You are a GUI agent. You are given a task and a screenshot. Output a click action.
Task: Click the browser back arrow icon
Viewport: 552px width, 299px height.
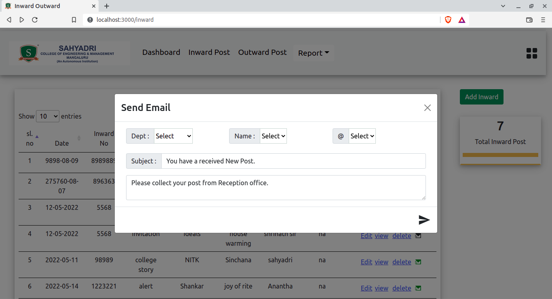(9, 19)
